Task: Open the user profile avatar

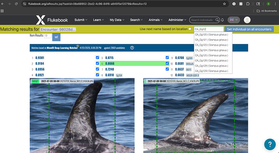Action: tap(247, 20)
